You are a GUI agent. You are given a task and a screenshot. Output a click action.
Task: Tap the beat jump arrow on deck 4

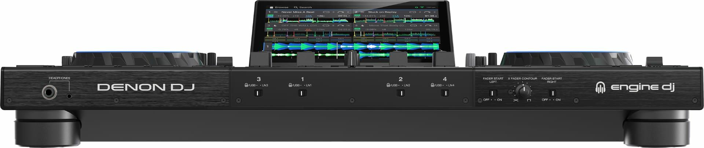click(428, 26)
